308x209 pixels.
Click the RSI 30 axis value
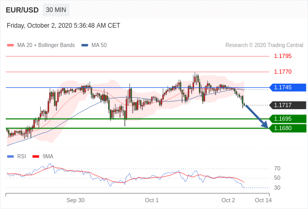click(x=277, y=188)
